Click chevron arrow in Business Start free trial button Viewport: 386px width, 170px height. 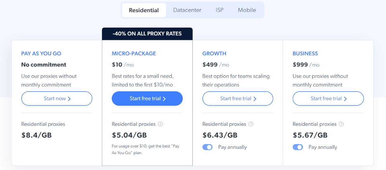345,99
